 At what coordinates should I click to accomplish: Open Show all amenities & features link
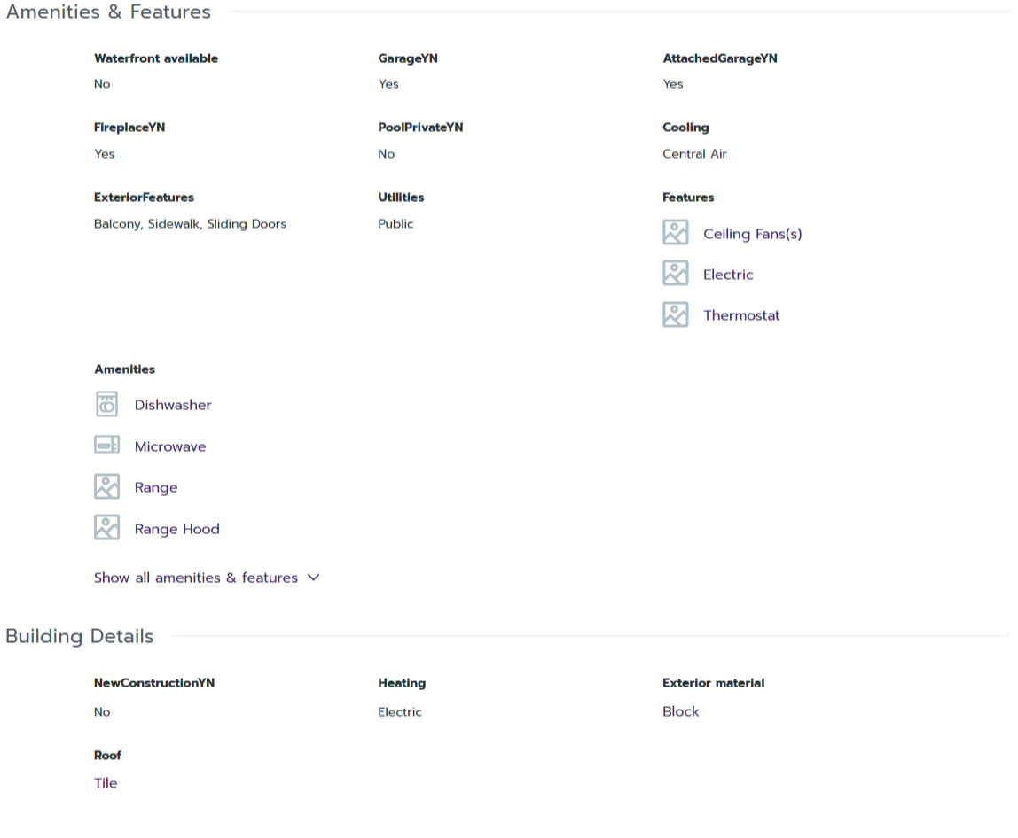(196, 578)
